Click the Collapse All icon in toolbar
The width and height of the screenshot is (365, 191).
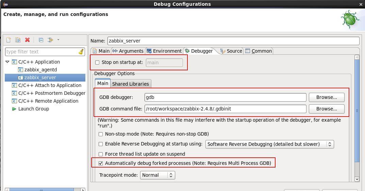41,40
